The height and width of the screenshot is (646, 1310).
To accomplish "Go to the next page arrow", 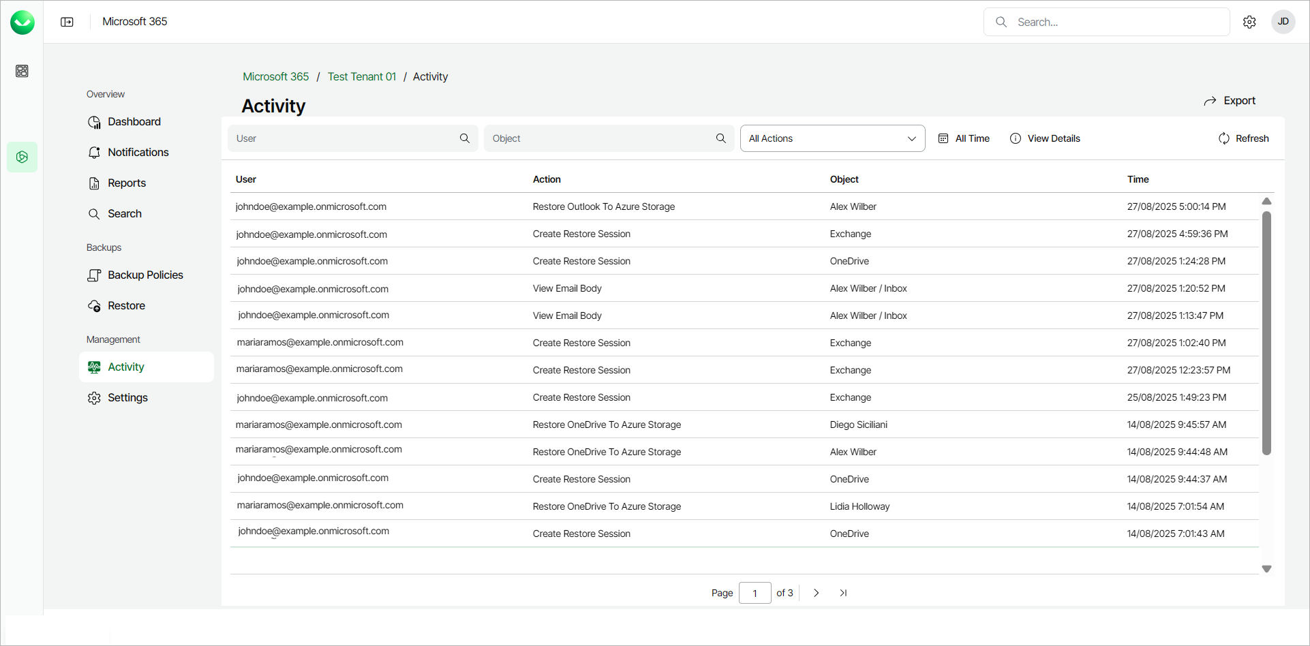I will coord(816,593).
